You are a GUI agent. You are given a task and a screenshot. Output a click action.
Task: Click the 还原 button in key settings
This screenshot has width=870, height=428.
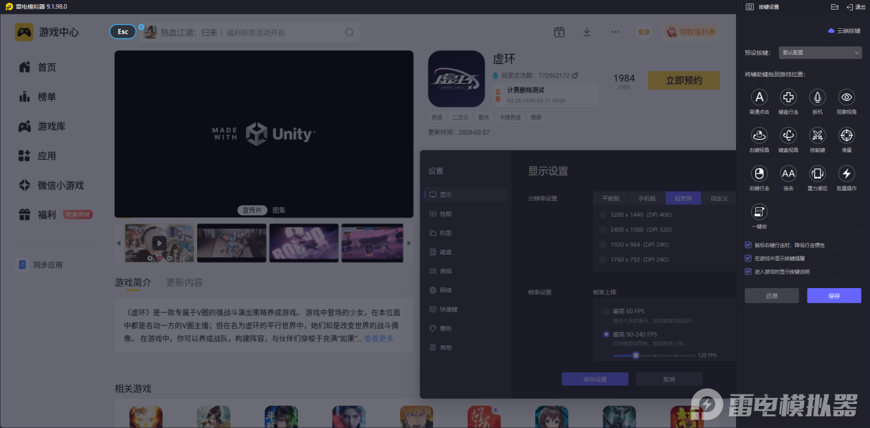pyautogui.click(x=772, y=296)
